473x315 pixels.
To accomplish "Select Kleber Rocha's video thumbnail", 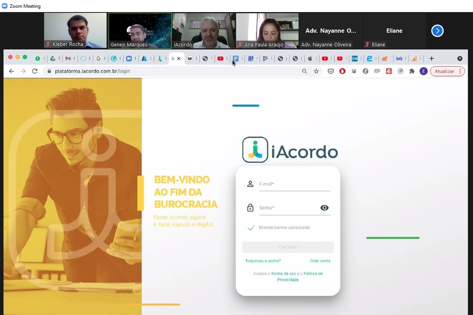I will coord(75,30).
